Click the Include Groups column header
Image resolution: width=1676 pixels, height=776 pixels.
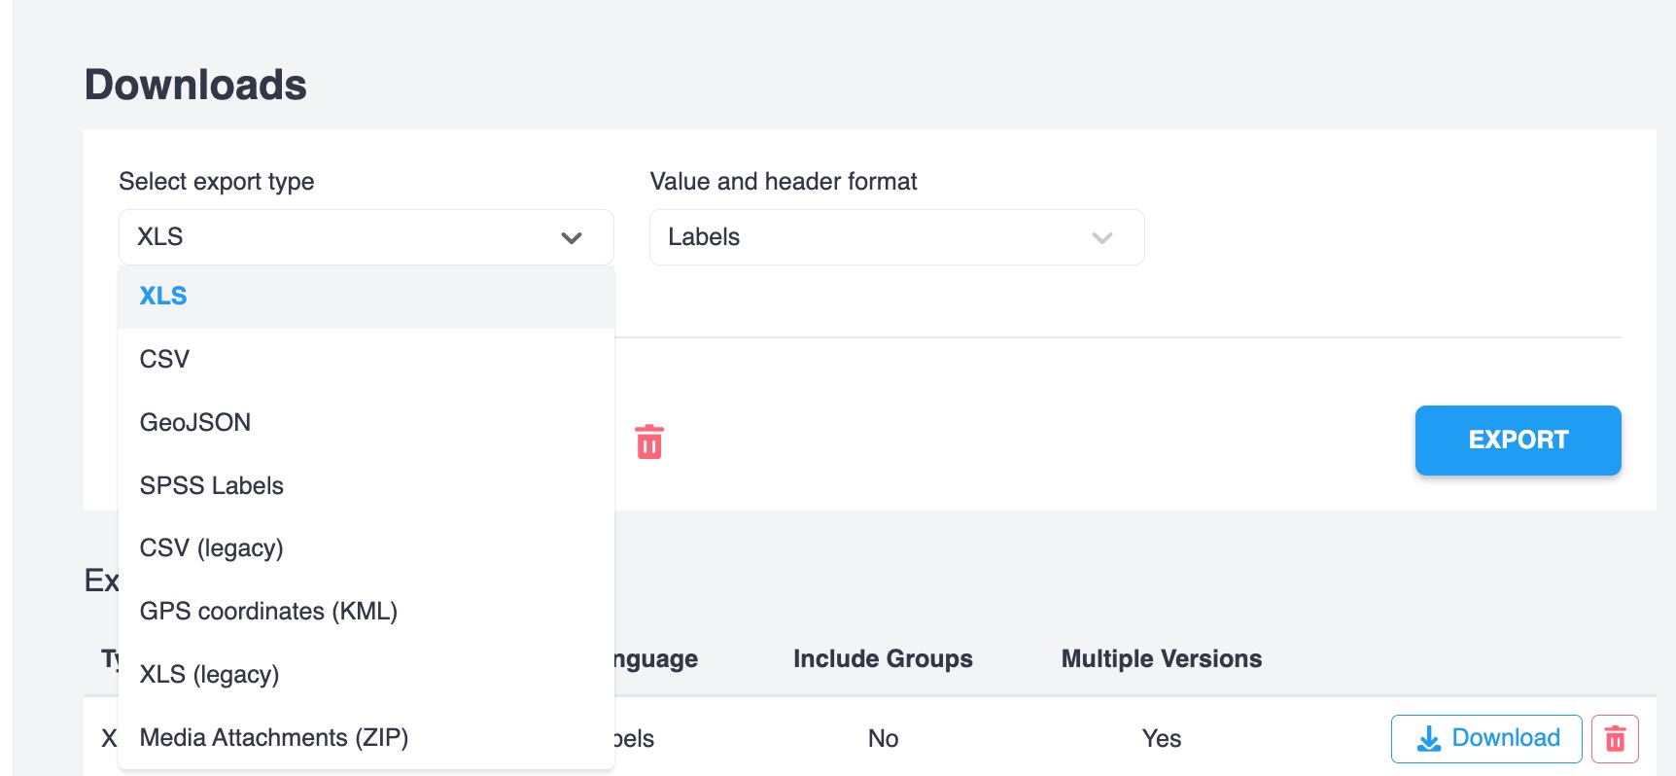(x=883, y=659)
